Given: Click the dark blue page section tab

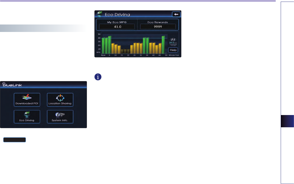Looking at the screenshot, I should pyautogui.click(x=287, y=121).
